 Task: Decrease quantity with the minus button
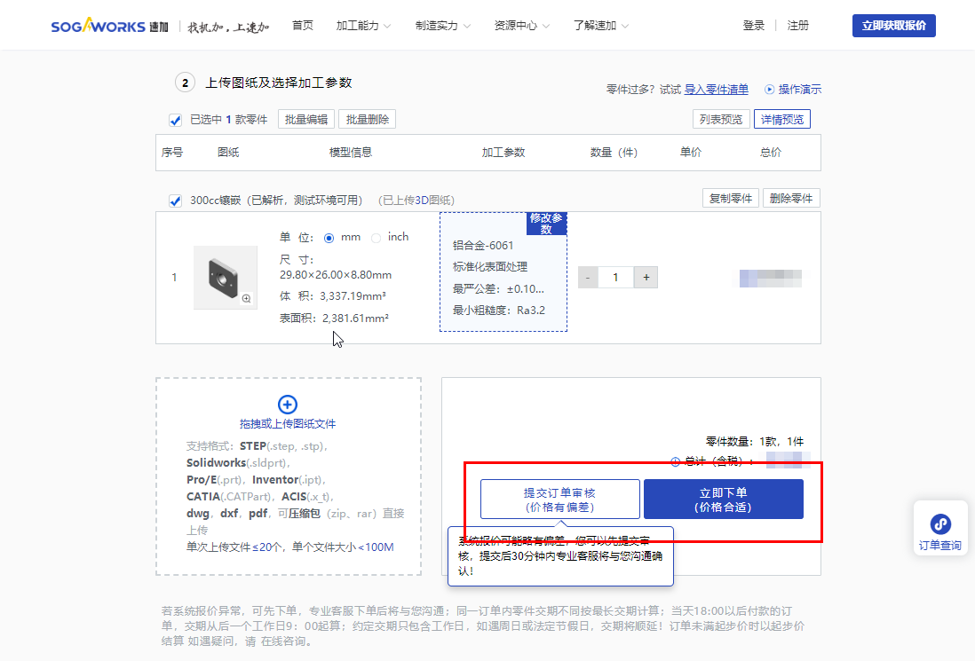point(588,278)
